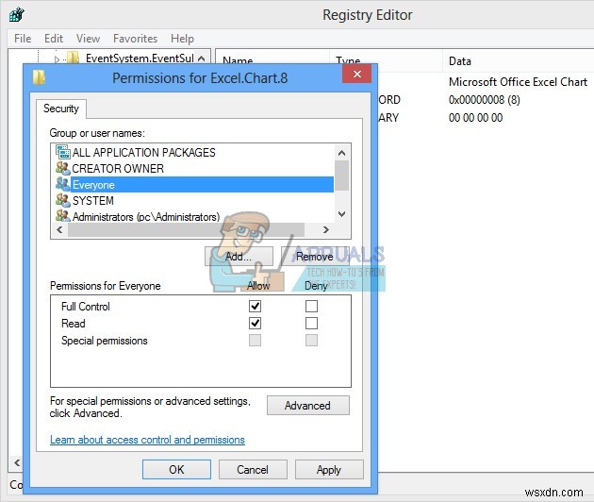The width and height of the screenshot is (594, 502).
Task: Click the Everyone group icon
Action: pos(63,184)
